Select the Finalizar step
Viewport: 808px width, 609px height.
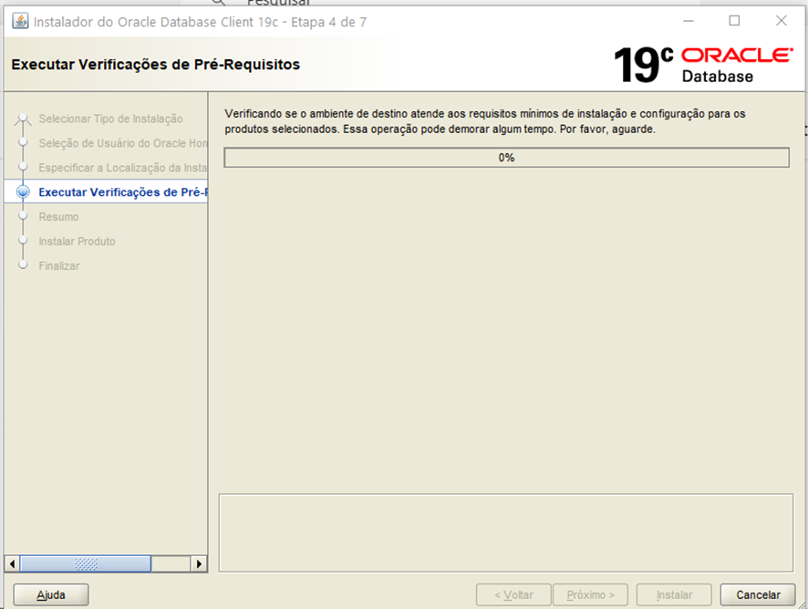[x=59, y=266]
